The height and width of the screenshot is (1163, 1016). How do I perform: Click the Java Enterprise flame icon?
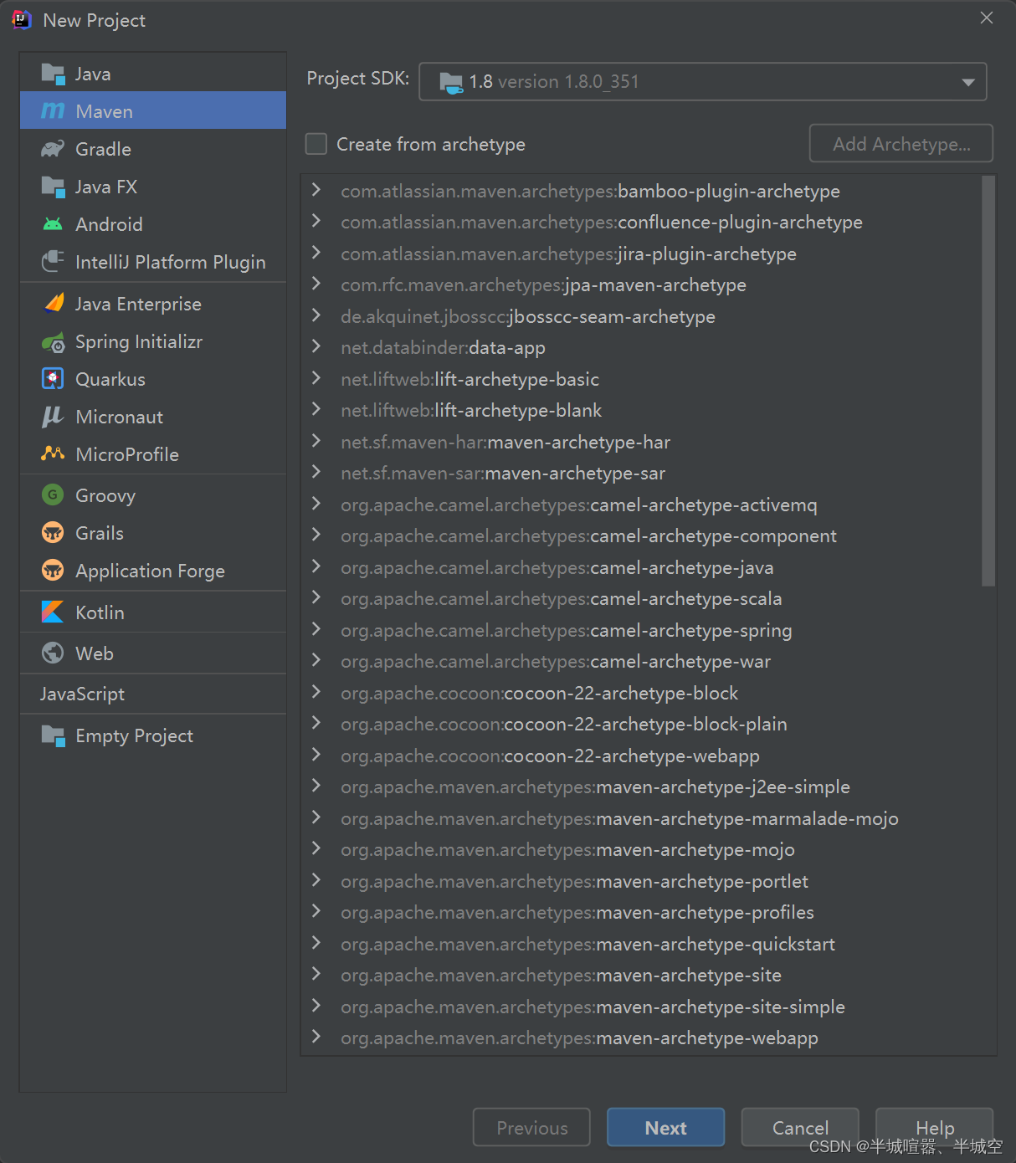(x=54, y=303)
